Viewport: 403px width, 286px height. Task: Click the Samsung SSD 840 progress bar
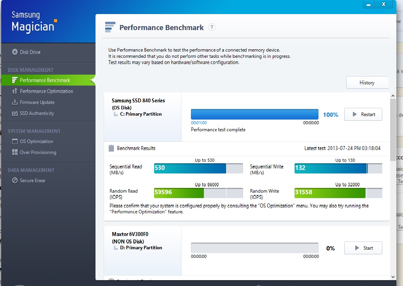(254, 114)
